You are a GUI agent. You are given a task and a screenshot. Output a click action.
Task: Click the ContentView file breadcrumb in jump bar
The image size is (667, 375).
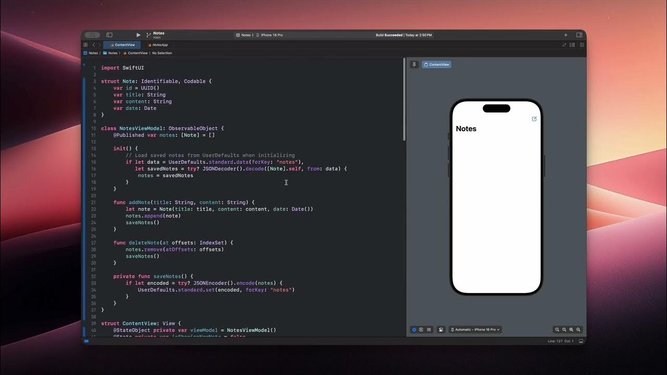point(135,53)
